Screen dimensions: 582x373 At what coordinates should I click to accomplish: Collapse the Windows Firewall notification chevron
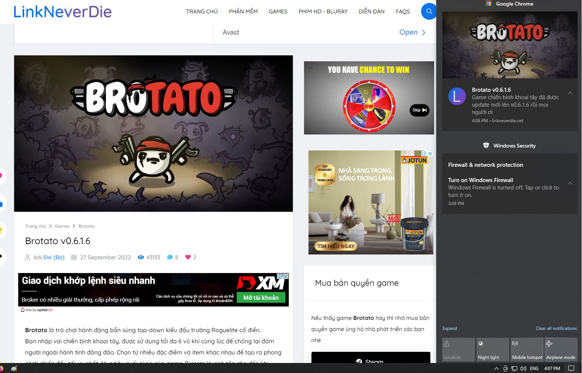[x=570, y=183]
